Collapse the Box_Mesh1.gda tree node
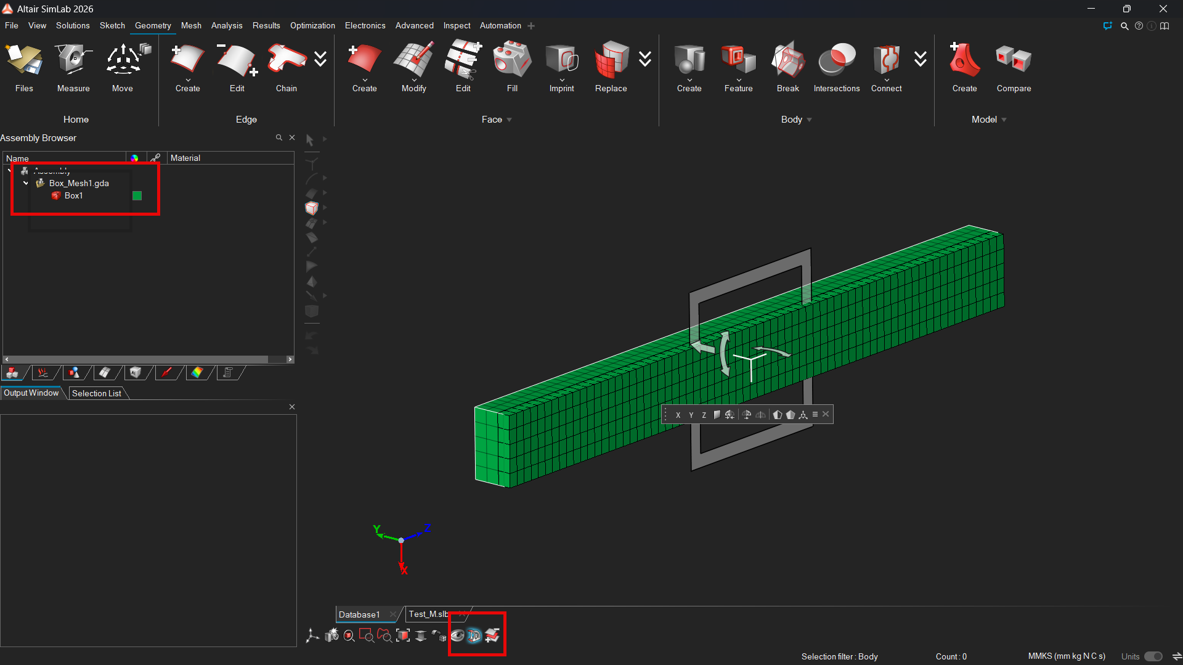The width and height of the screenshot is (1183, 665). 26,183
